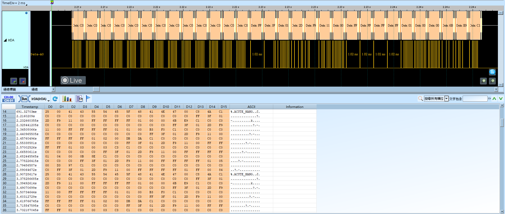Click the CH-00/CH-01 channel icon

click(9, 99)
